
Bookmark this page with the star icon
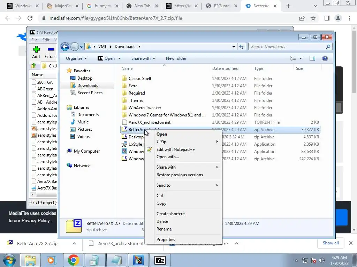pyautogui.click(x=313, y=18)
